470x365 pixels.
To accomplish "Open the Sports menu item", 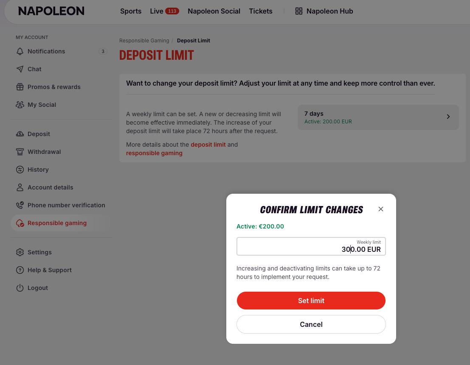I will point(131,11).
